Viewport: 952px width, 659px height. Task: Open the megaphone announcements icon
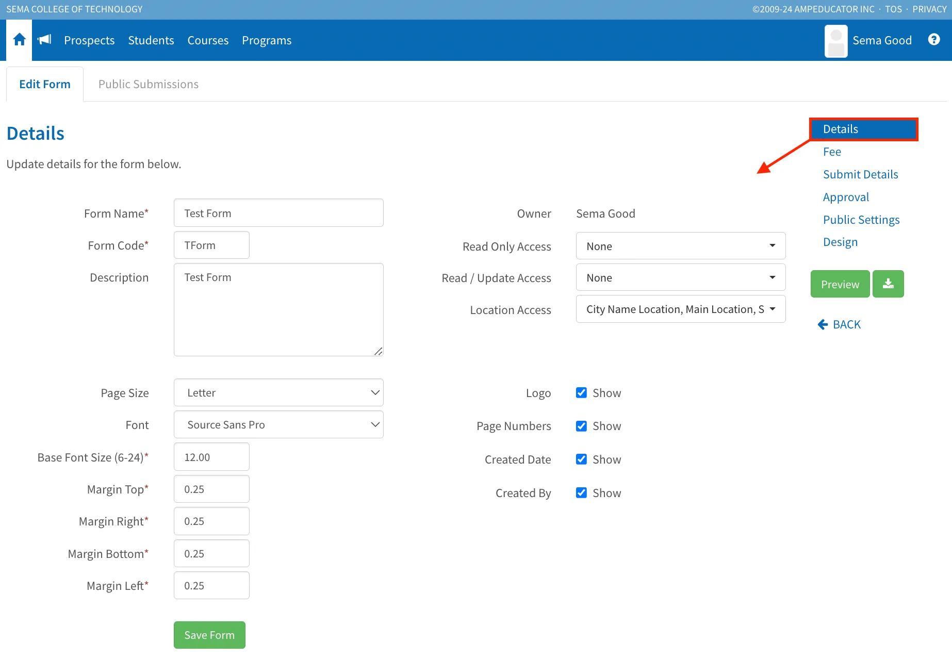click(x=45, y=40)
